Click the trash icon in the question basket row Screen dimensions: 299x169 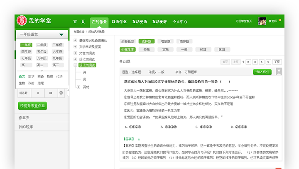coord(60,93)
